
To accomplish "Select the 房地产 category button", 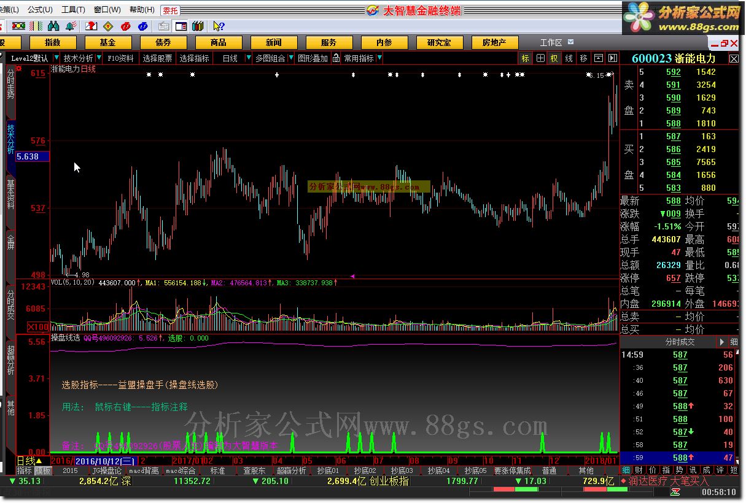I will (494, 42).
